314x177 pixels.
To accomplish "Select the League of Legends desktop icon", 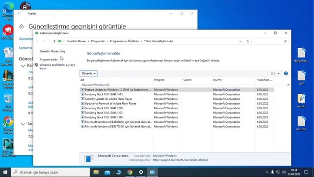I will 8,79.
